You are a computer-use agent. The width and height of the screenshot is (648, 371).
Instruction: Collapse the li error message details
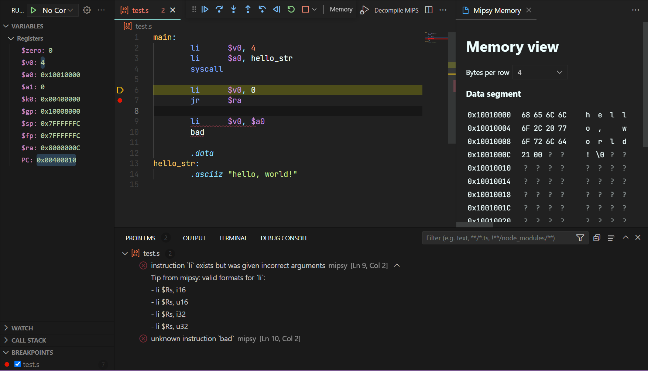(x=397, y=265)
